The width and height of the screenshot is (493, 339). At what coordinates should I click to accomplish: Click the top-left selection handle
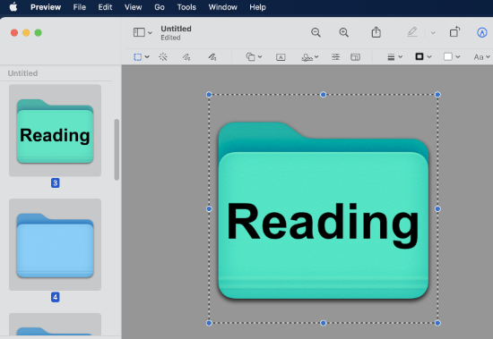(209, 95)
